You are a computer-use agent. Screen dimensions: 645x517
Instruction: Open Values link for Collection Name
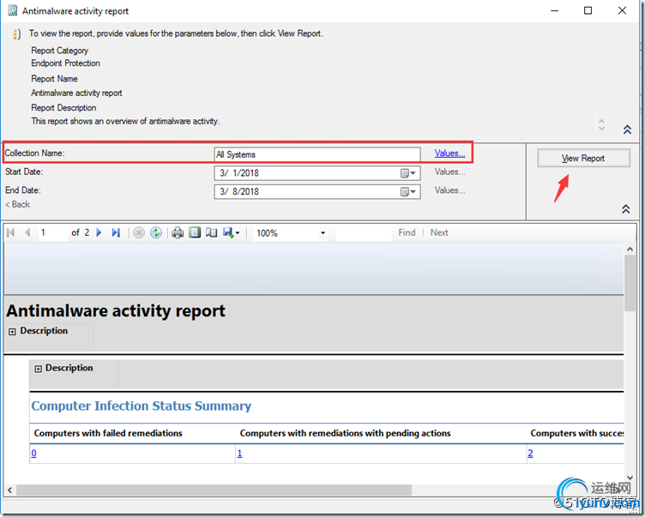pos(449,153)
